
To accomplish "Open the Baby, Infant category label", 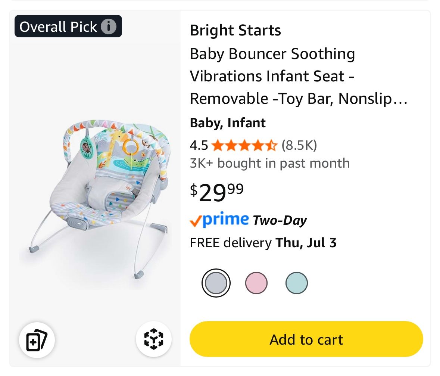I will click(228, 122).
